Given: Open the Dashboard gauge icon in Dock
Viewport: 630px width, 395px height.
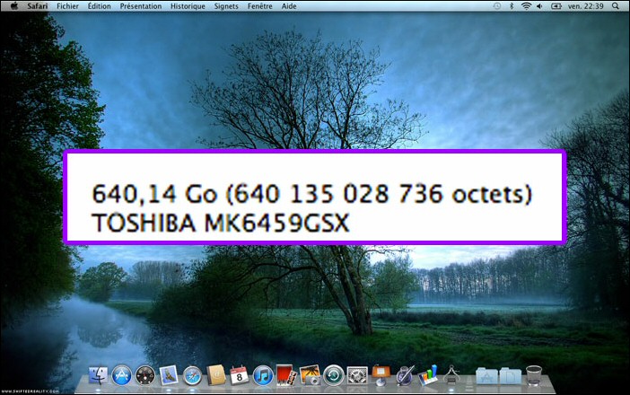Looking at the screenshot, I should coord(145,376).
